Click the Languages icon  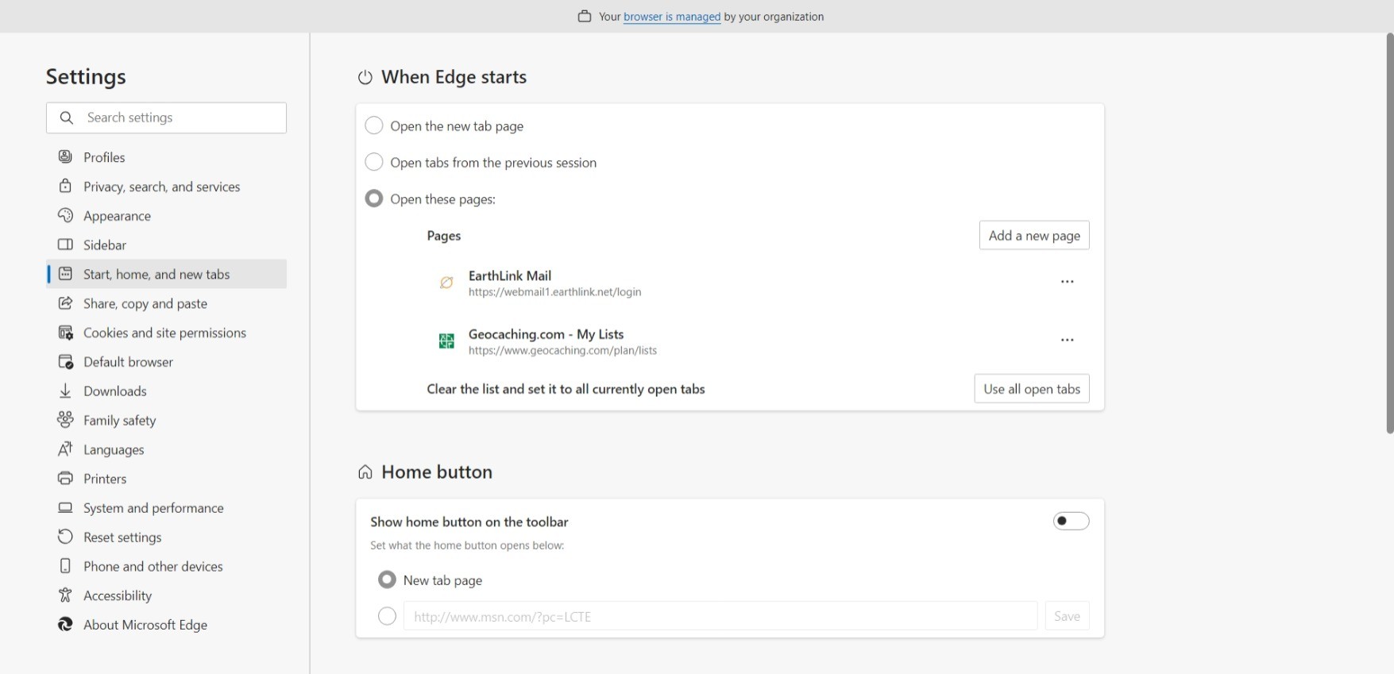[x=65, y=449]
